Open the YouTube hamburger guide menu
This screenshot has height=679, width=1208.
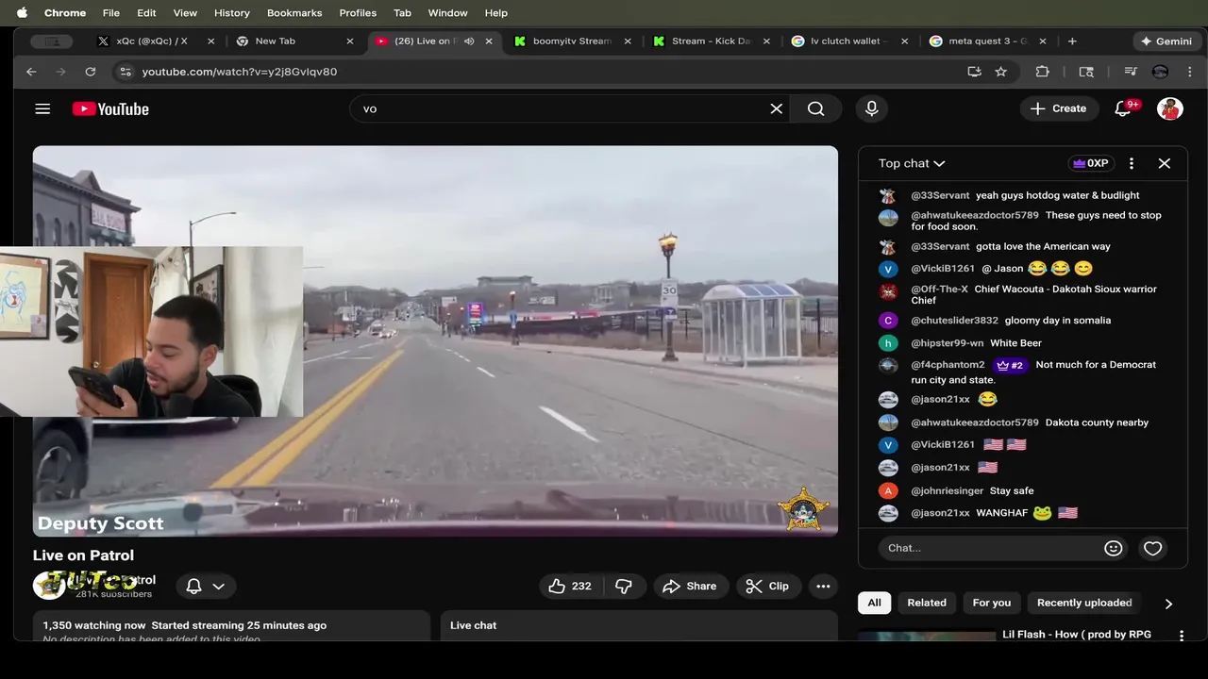(42, 108)
